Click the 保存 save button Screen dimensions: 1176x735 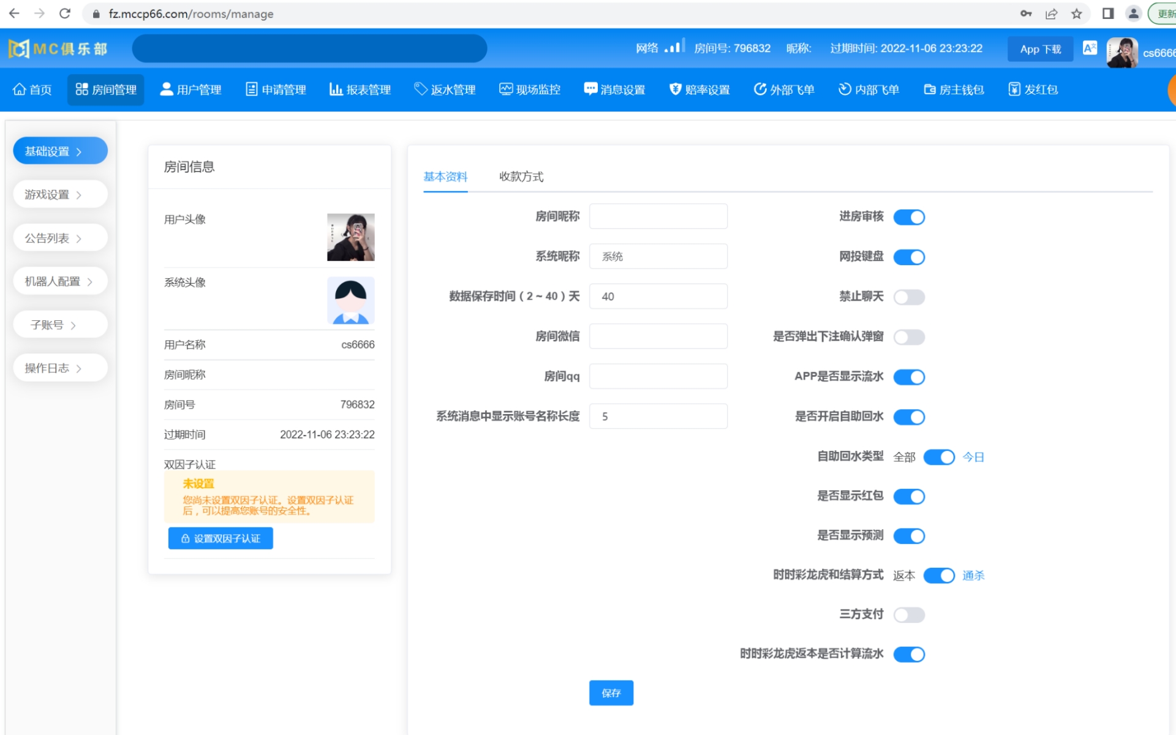click(x=611, y=693)
